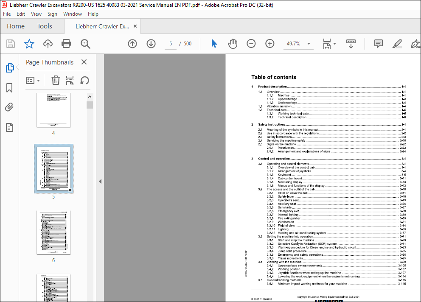Click 'Signs on the machine' contents line
This screenshot has width=421, height=302.
pos(332,144)
